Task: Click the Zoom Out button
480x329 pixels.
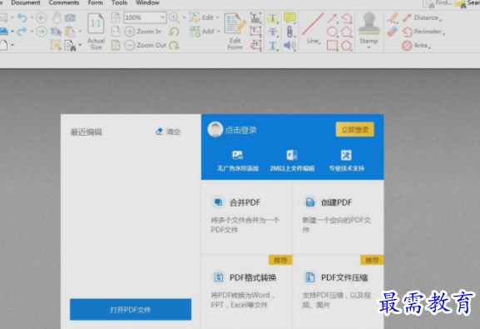Action: (x=146, y=45)
